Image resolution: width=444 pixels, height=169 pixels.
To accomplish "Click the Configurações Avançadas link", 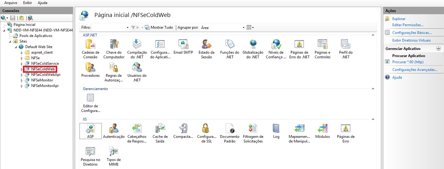I will 415,70.
